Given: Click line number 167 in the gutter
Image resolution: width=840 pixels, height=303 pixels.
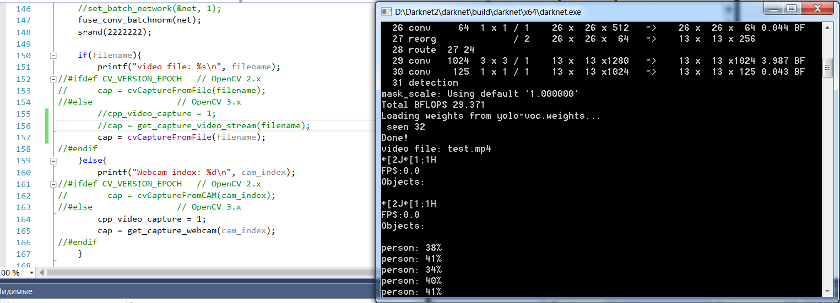Looking at the screenshot, I should 23,254.
